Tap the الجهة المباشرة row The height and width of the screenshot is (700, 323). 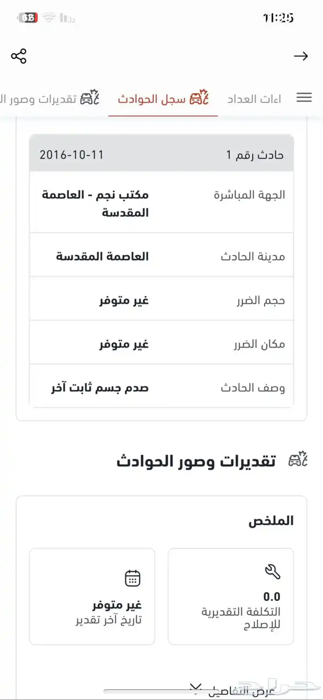click(161, 203)
